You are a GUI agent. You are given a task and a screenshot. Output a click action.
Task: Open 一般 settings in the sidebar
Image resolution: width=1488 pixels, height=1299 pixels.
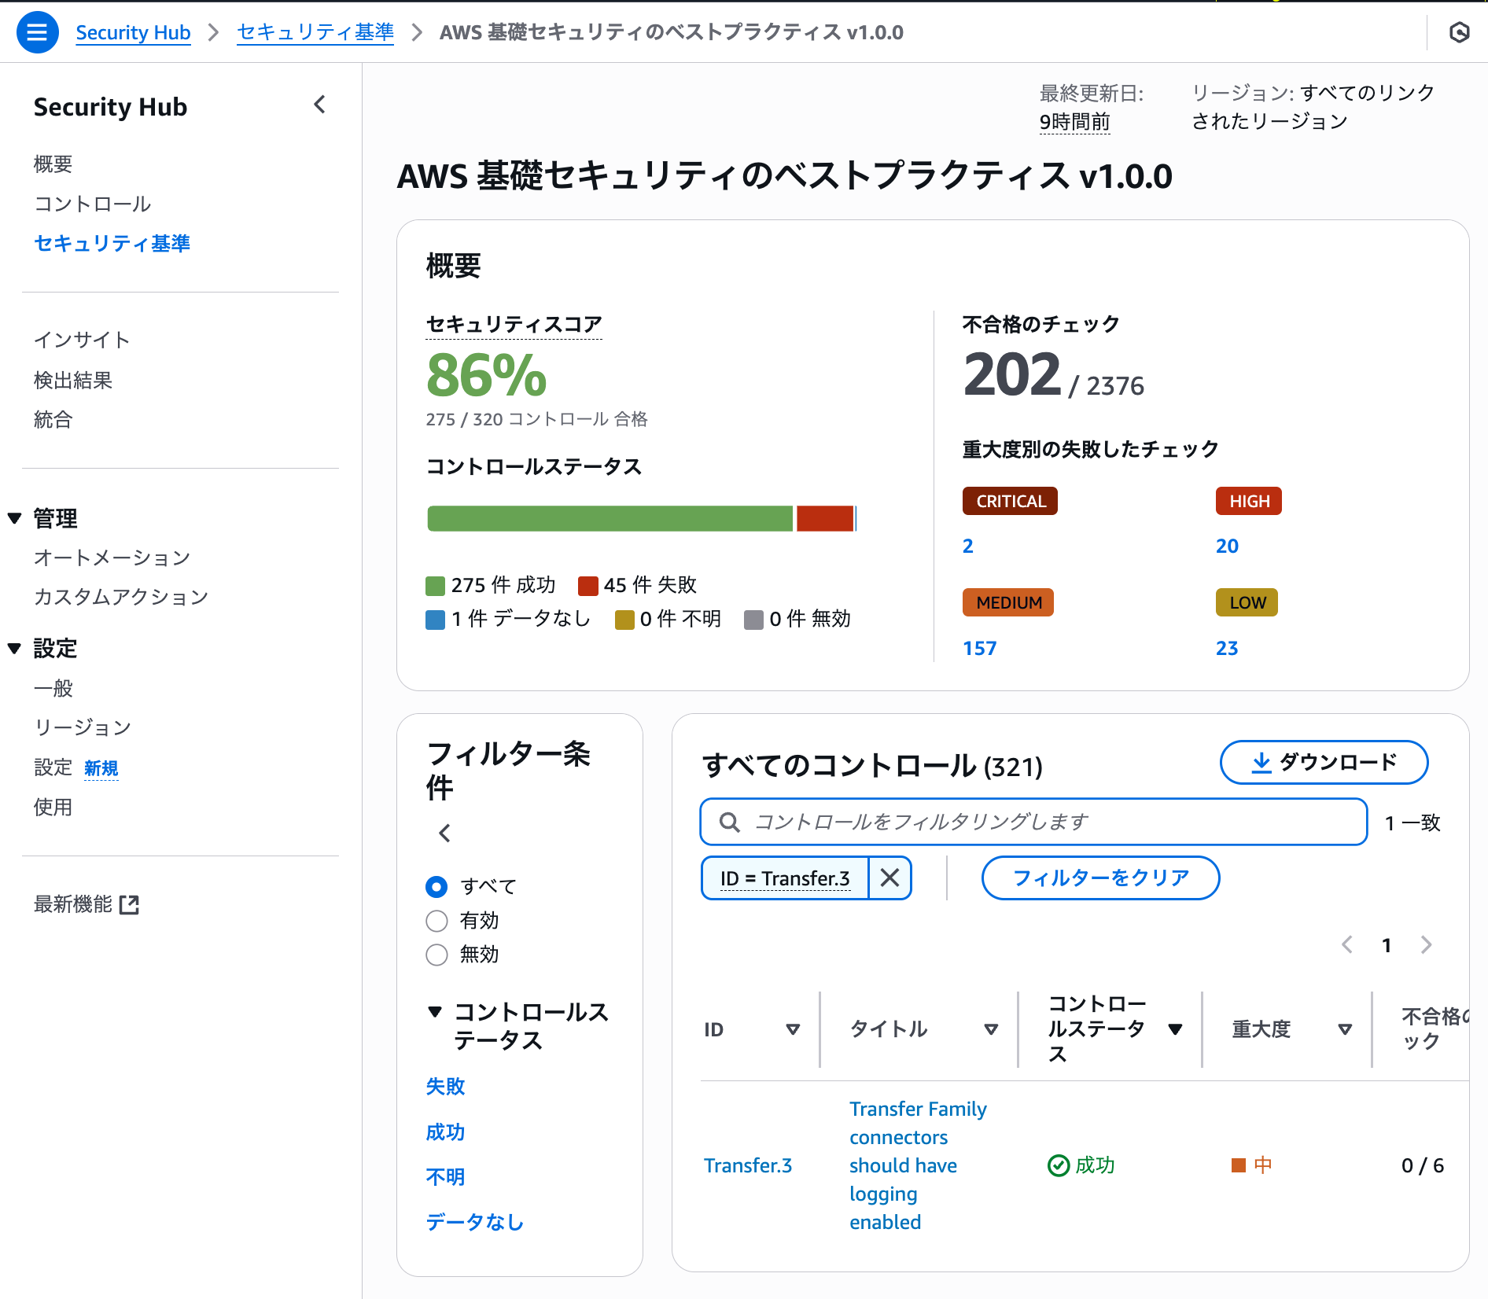click(53, 688)
